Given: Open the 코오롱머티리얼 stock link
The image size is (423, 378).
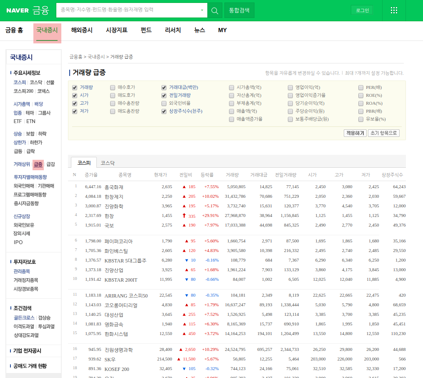Looking at the screenshot, I should pyautogui.click(x=121, y=305).
